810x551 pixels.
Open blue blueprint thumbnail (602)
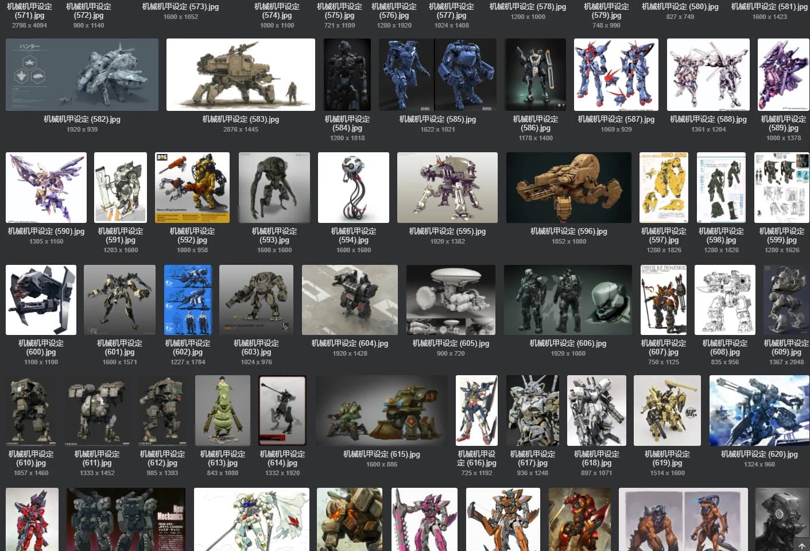pos(188,300)
